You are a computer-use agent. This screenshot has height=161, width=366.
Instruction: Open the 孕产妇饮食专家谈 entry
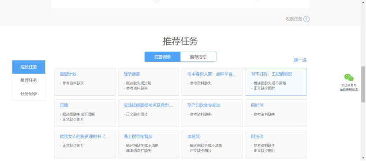point(204,105)
